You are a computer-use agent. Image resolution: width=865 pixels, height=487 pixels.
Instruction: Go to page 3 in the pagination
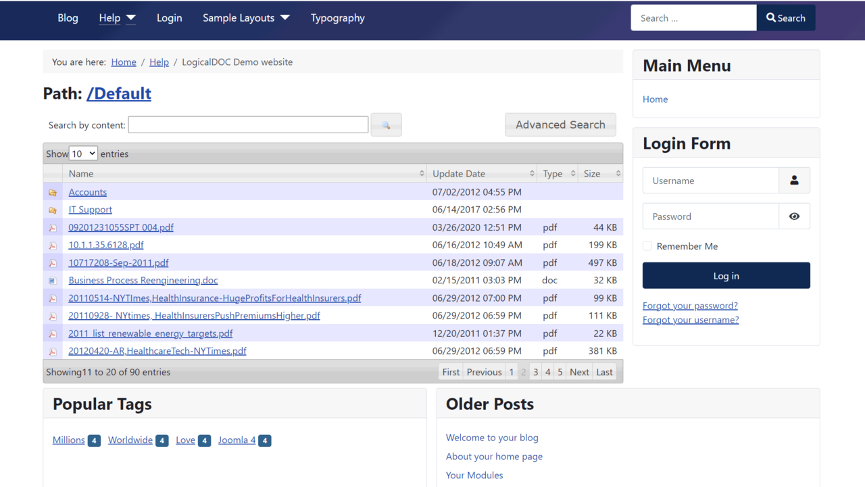pyautogui.click(x=535, y=371)
